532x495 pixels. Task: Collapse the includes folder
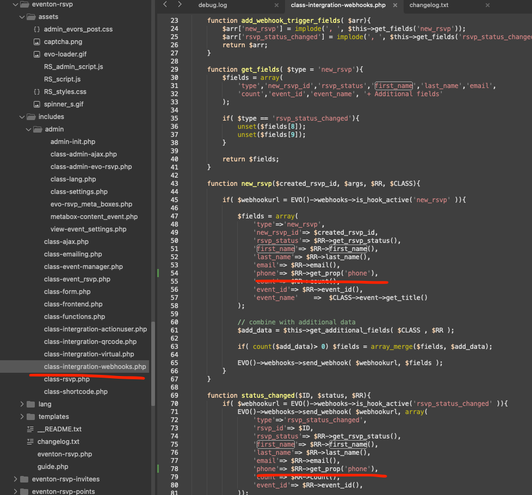click(x=22, y=117)
